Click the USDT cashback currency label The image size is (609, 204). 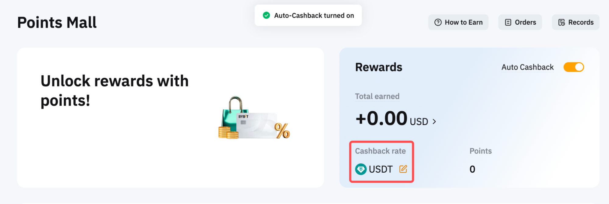click(381, 169)
